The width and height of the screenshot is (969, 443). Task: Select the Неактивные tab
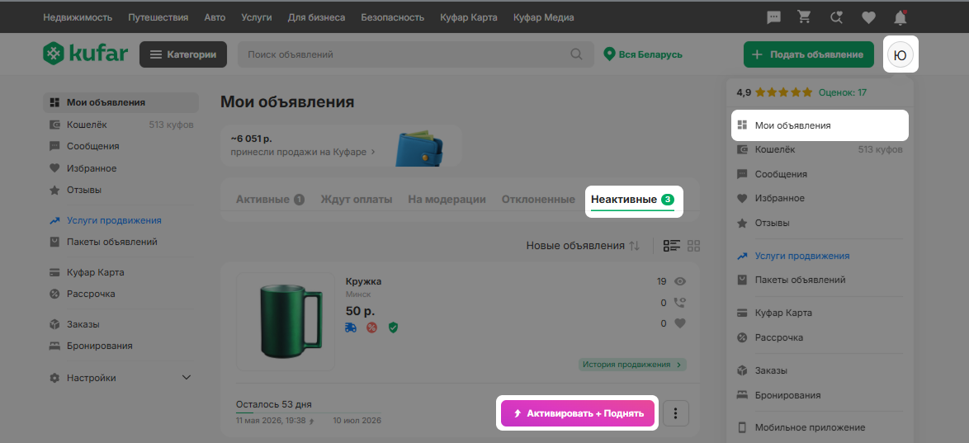(633, 200)
